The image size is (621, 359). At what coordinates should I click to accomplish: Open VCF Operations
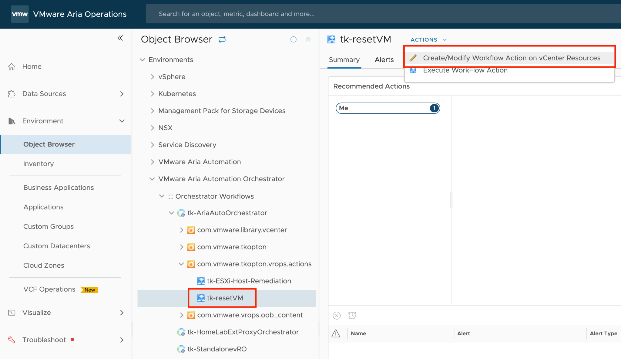[x=49, y=289]
